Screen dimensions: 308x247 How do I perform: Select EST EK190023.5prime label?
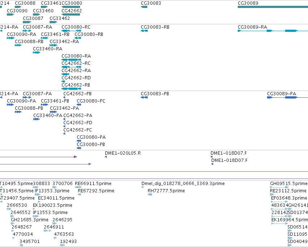pyautogui.click(x=52, y=206)
